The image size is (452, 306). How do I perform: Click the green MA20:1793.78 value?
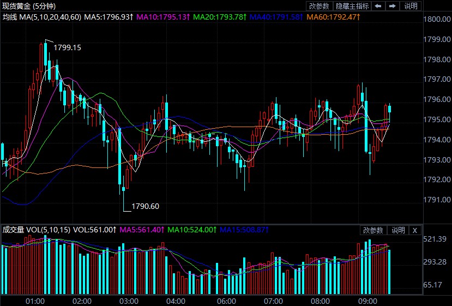tap(220, 17)
